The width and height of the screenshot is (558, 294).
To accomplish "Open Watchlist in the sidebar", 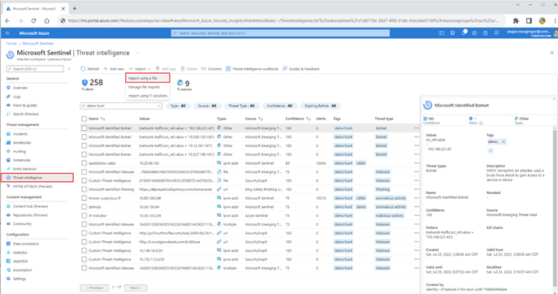I will 20,262.
